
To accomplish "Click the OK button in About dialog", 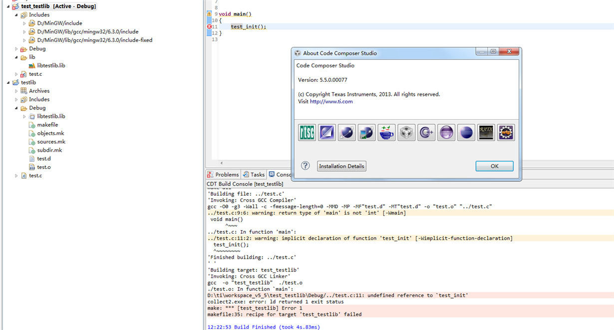I will [494, 166].
